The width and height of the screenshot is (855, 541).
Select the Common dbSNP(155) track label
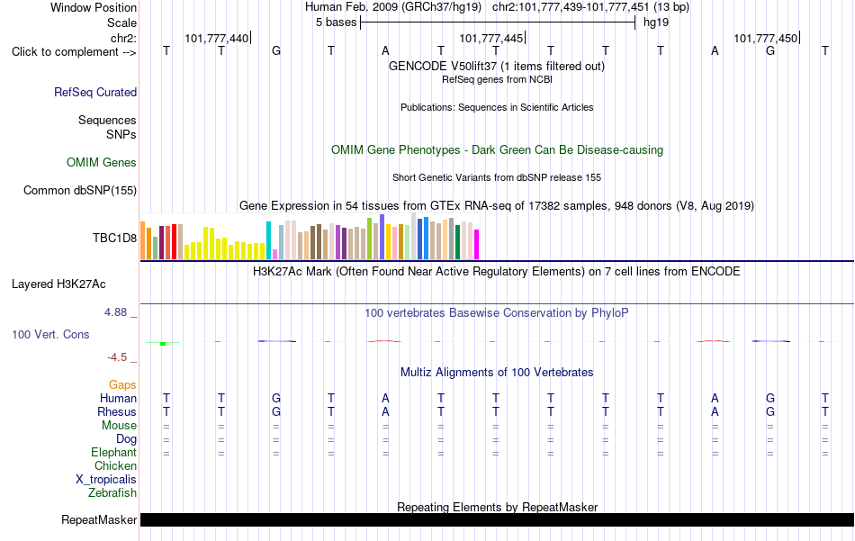click(x=79, y=190)
